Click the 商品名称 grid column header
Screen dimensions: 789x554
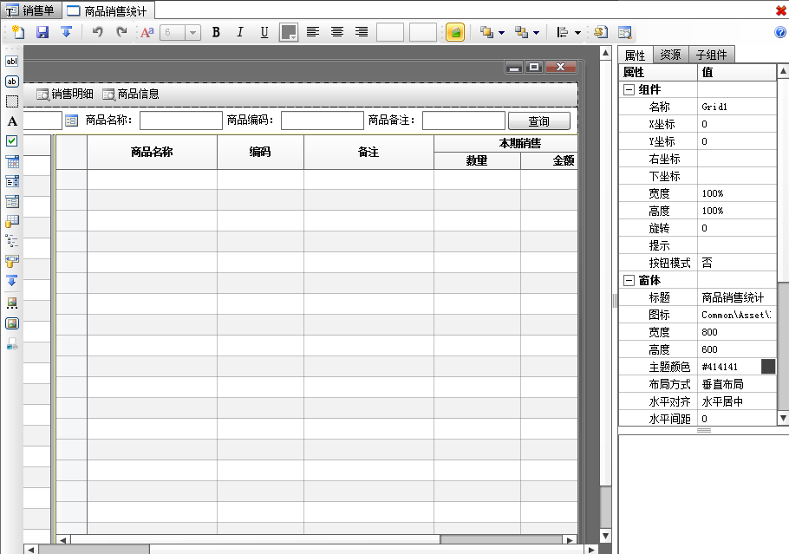point(152,152)
